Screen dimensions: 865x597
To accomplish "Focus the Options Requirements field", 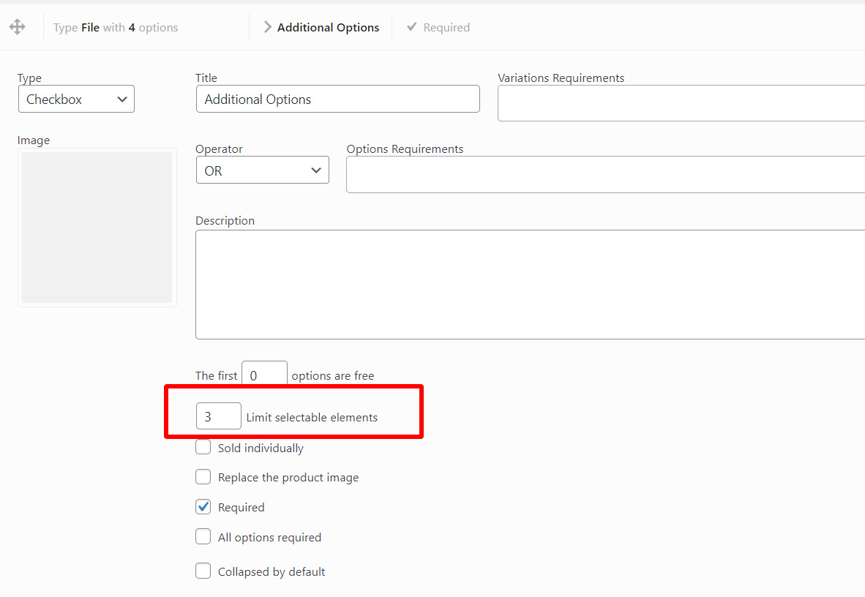I will (x=606, y=174).
